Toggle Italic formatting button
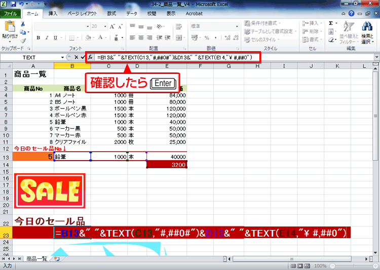This screenshot has width=380, height=270. pyautogui.click(x=47, y=38)
